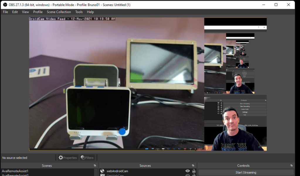The width and height of the screenshot is (300, 176).
Task: Open the File menu
Action: point(5,12)
